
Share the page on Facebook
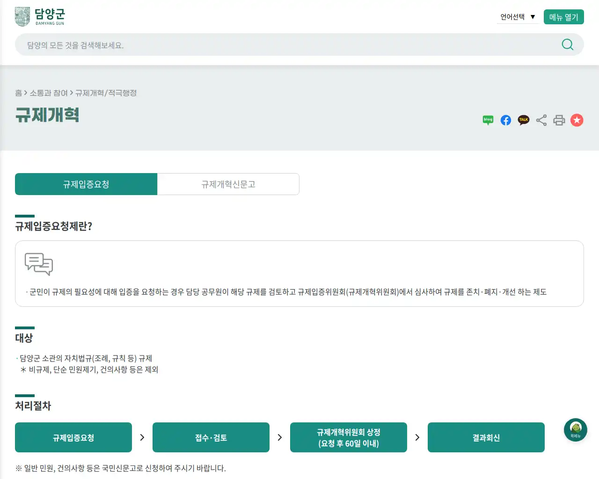[x=505, y=120]
